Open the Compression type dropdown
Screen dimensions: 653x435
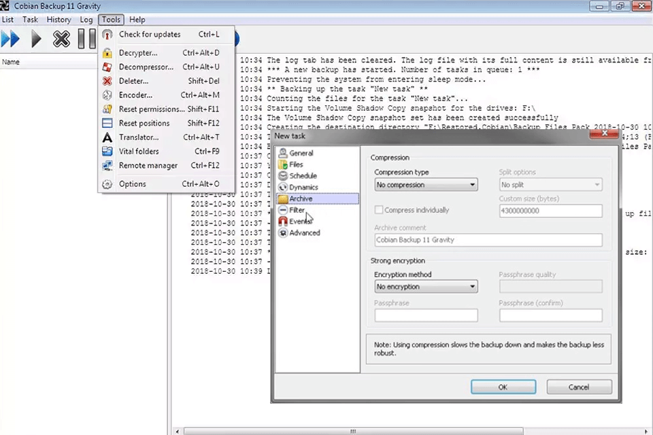[x=426, y=185]
